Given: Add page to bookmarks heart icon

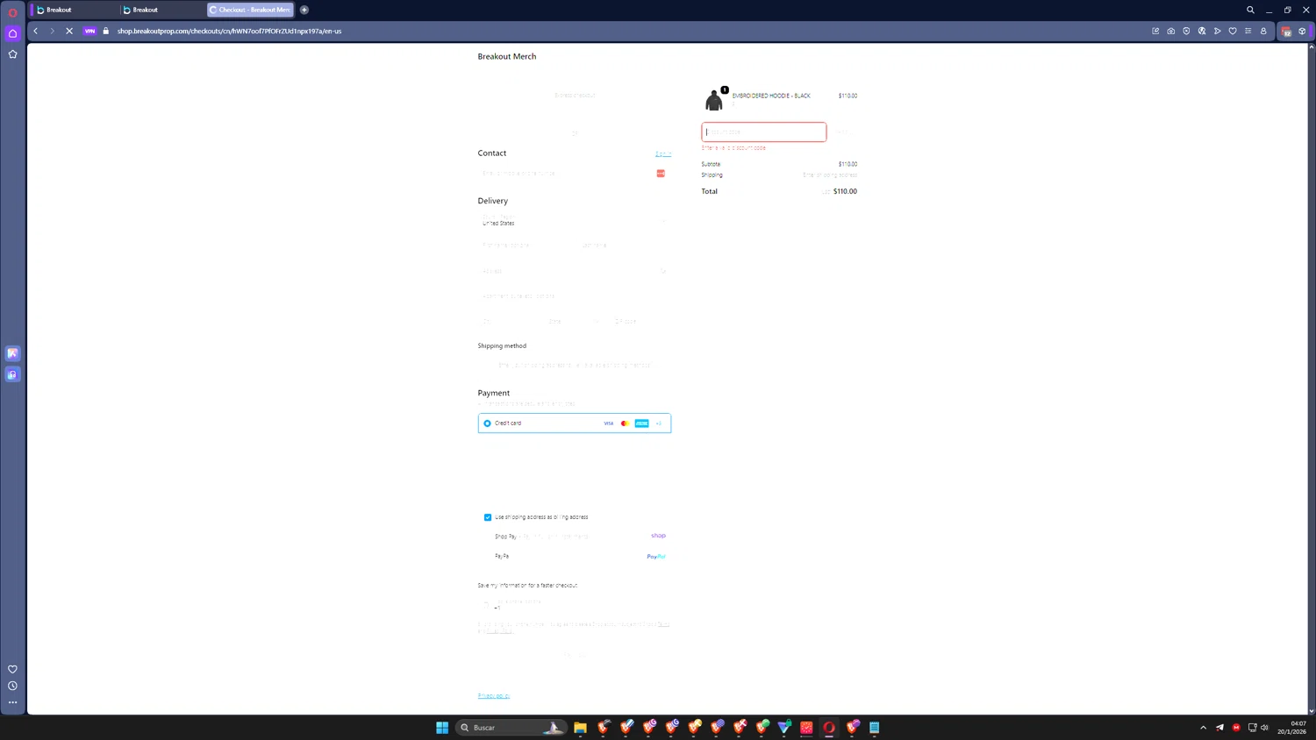Looking at the screenshot, I should tap(1233, 31).
